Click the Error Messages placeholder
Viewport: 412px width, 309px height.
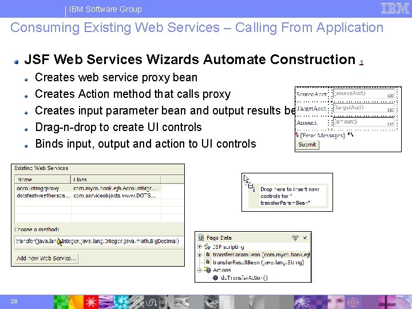322,136
